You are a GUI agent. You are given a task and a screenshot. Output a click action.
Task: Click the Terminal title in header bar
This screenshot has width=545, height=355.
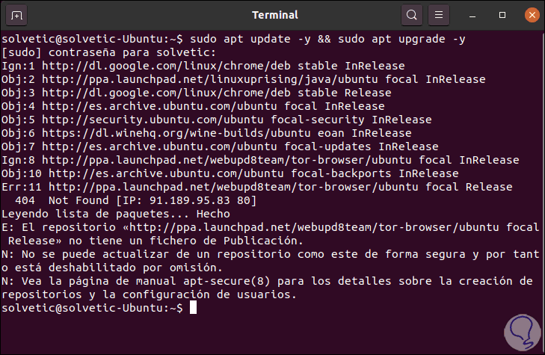pos(275,14)
